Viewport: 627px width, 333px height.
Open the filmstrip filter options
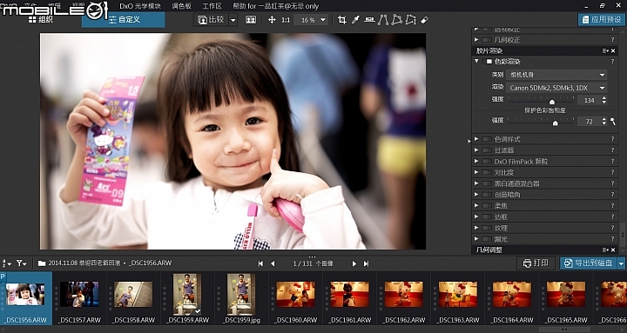point(21,263)
